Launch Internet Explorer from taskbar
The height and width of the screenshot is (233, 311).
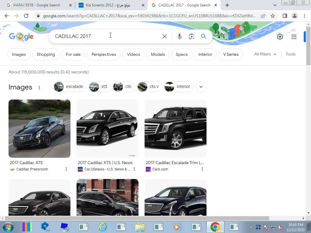pos(102,227)
